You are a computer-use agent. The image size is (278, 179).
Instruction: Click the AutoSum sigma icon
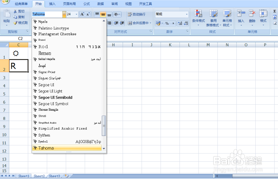(275, 11)
